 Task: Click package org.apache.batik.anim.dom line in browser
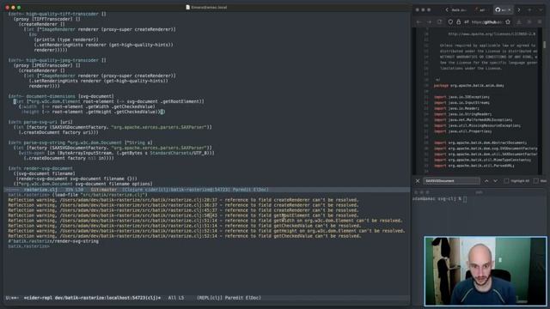tap(468, 86)
